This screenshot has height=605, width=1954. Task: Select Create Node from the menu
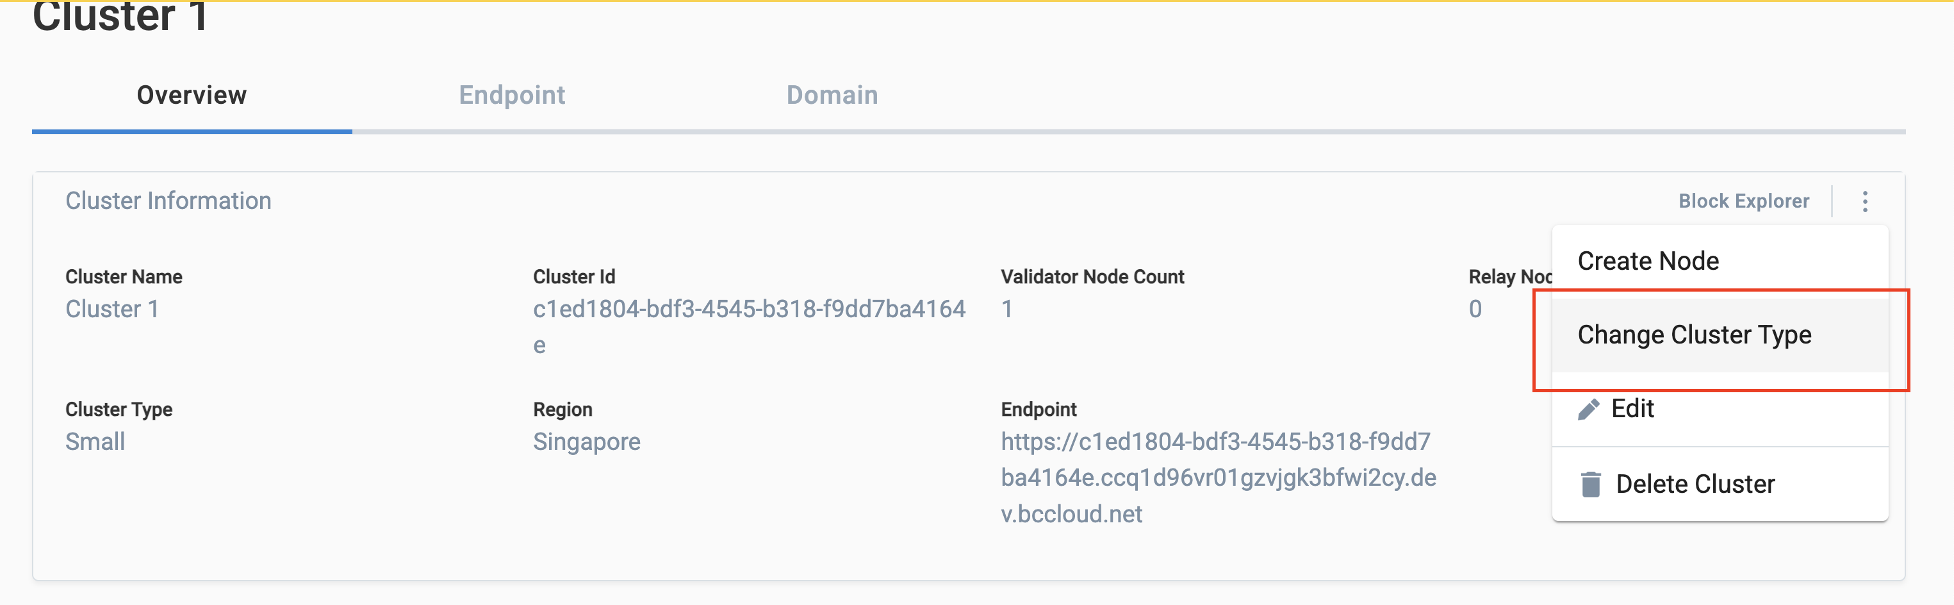[1720, 261]
